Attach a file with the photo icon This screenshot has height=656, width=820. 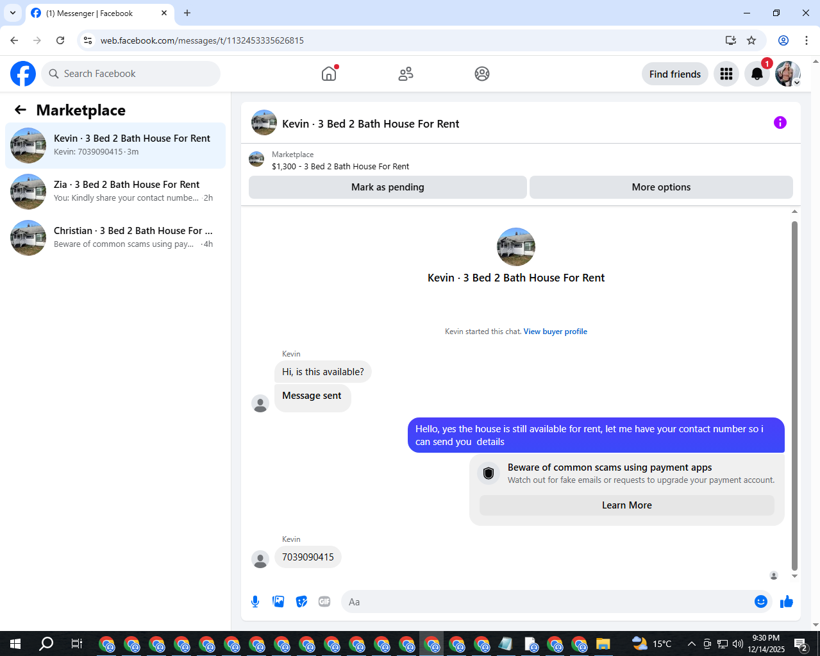pos(278,601)
